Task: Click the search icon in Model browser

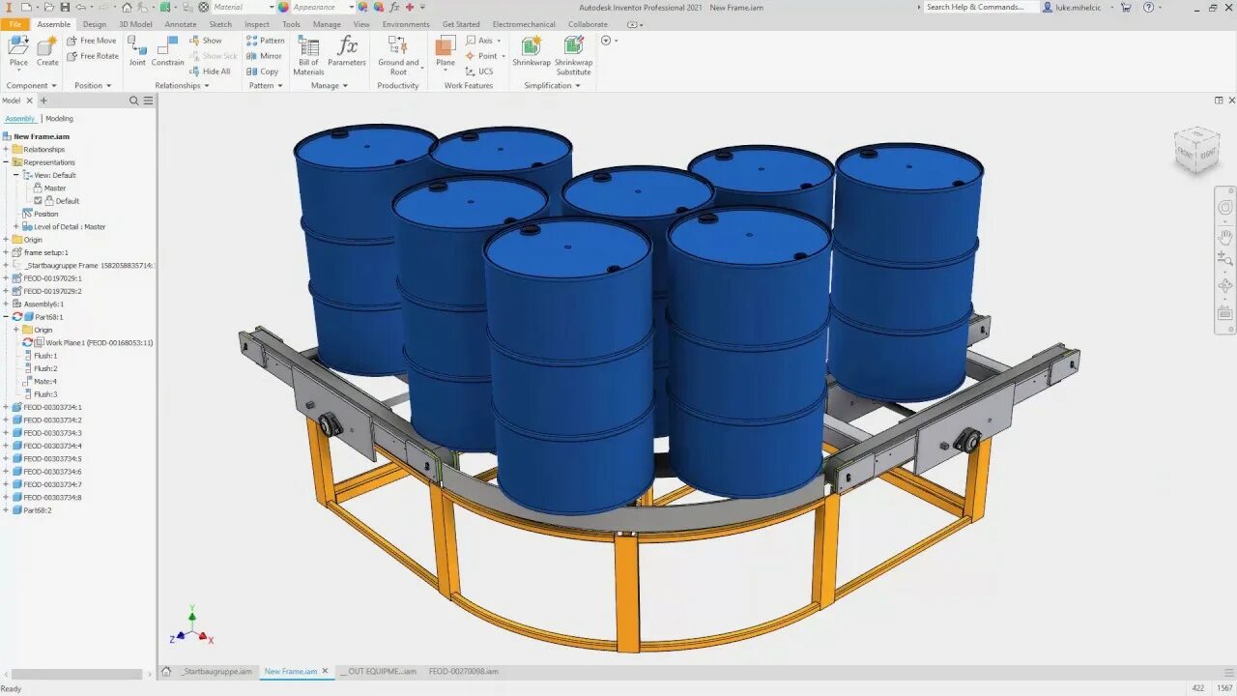Action: (134, 101)
